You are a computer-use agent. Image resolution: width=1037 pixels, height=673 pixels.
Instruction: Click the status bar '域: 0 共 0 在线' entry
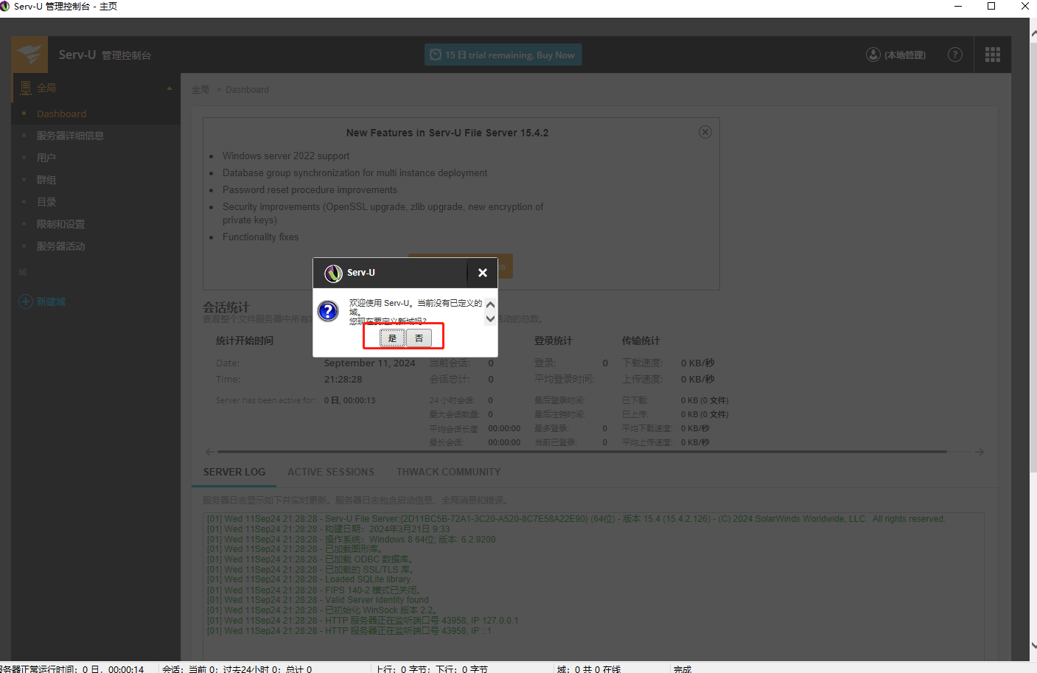[x=589, y=669]
